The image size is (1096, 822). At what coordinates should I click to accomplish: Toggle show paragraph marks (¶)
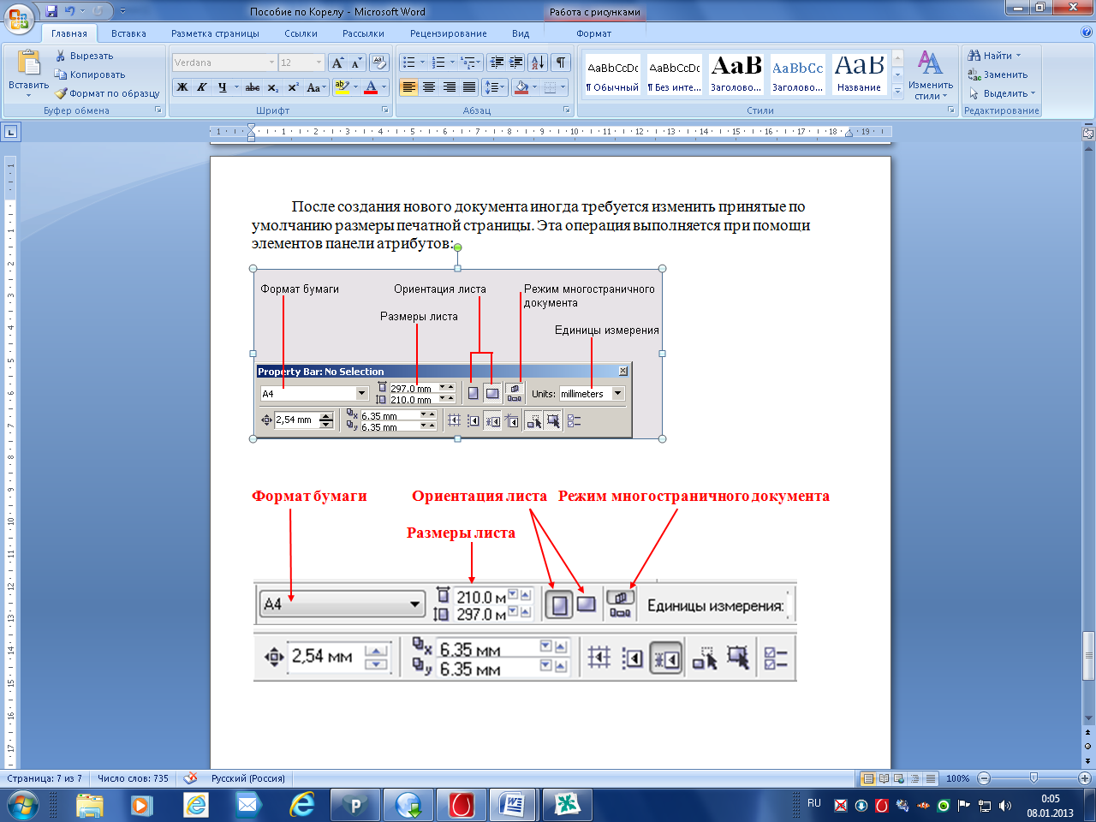coord(560,63)
